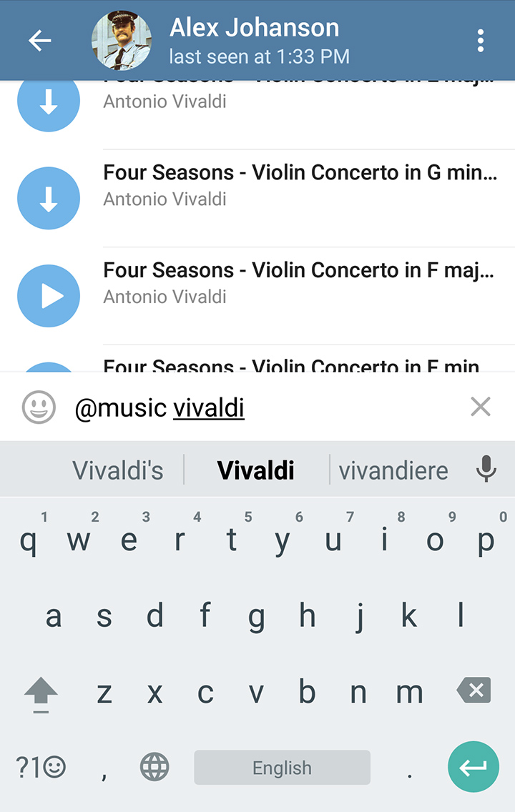Open Alex Johanson's profile picture
Viewport: 515px width, 812px height.
tap(121, 41)
